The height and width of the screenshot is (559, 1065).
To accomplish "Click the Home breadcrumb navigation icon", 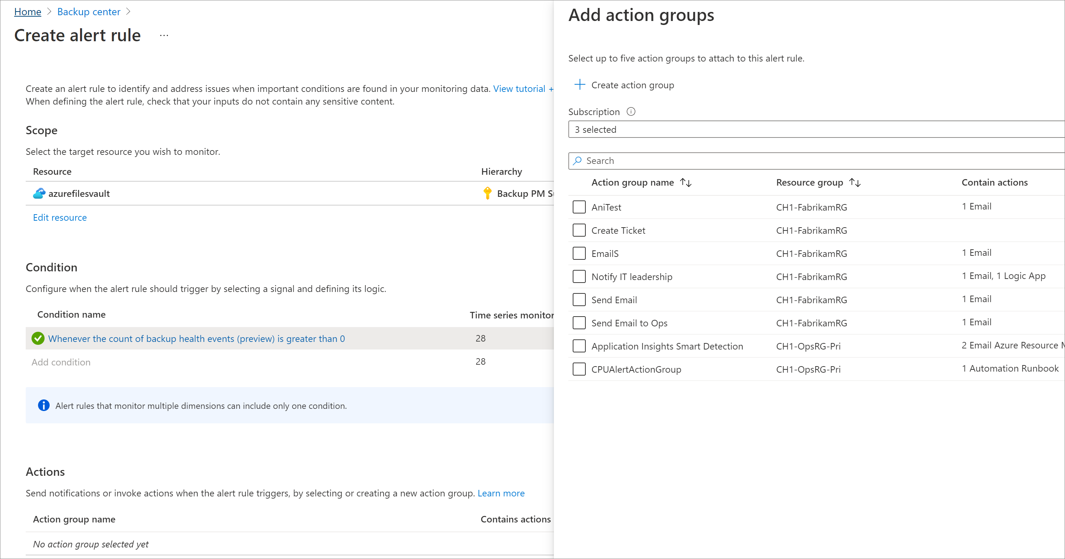I will (26, 11).
